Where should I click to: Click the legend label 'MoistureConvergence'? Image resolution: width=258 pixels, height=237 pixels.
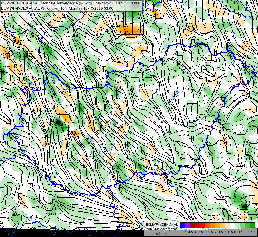click(x=162, y=229)
